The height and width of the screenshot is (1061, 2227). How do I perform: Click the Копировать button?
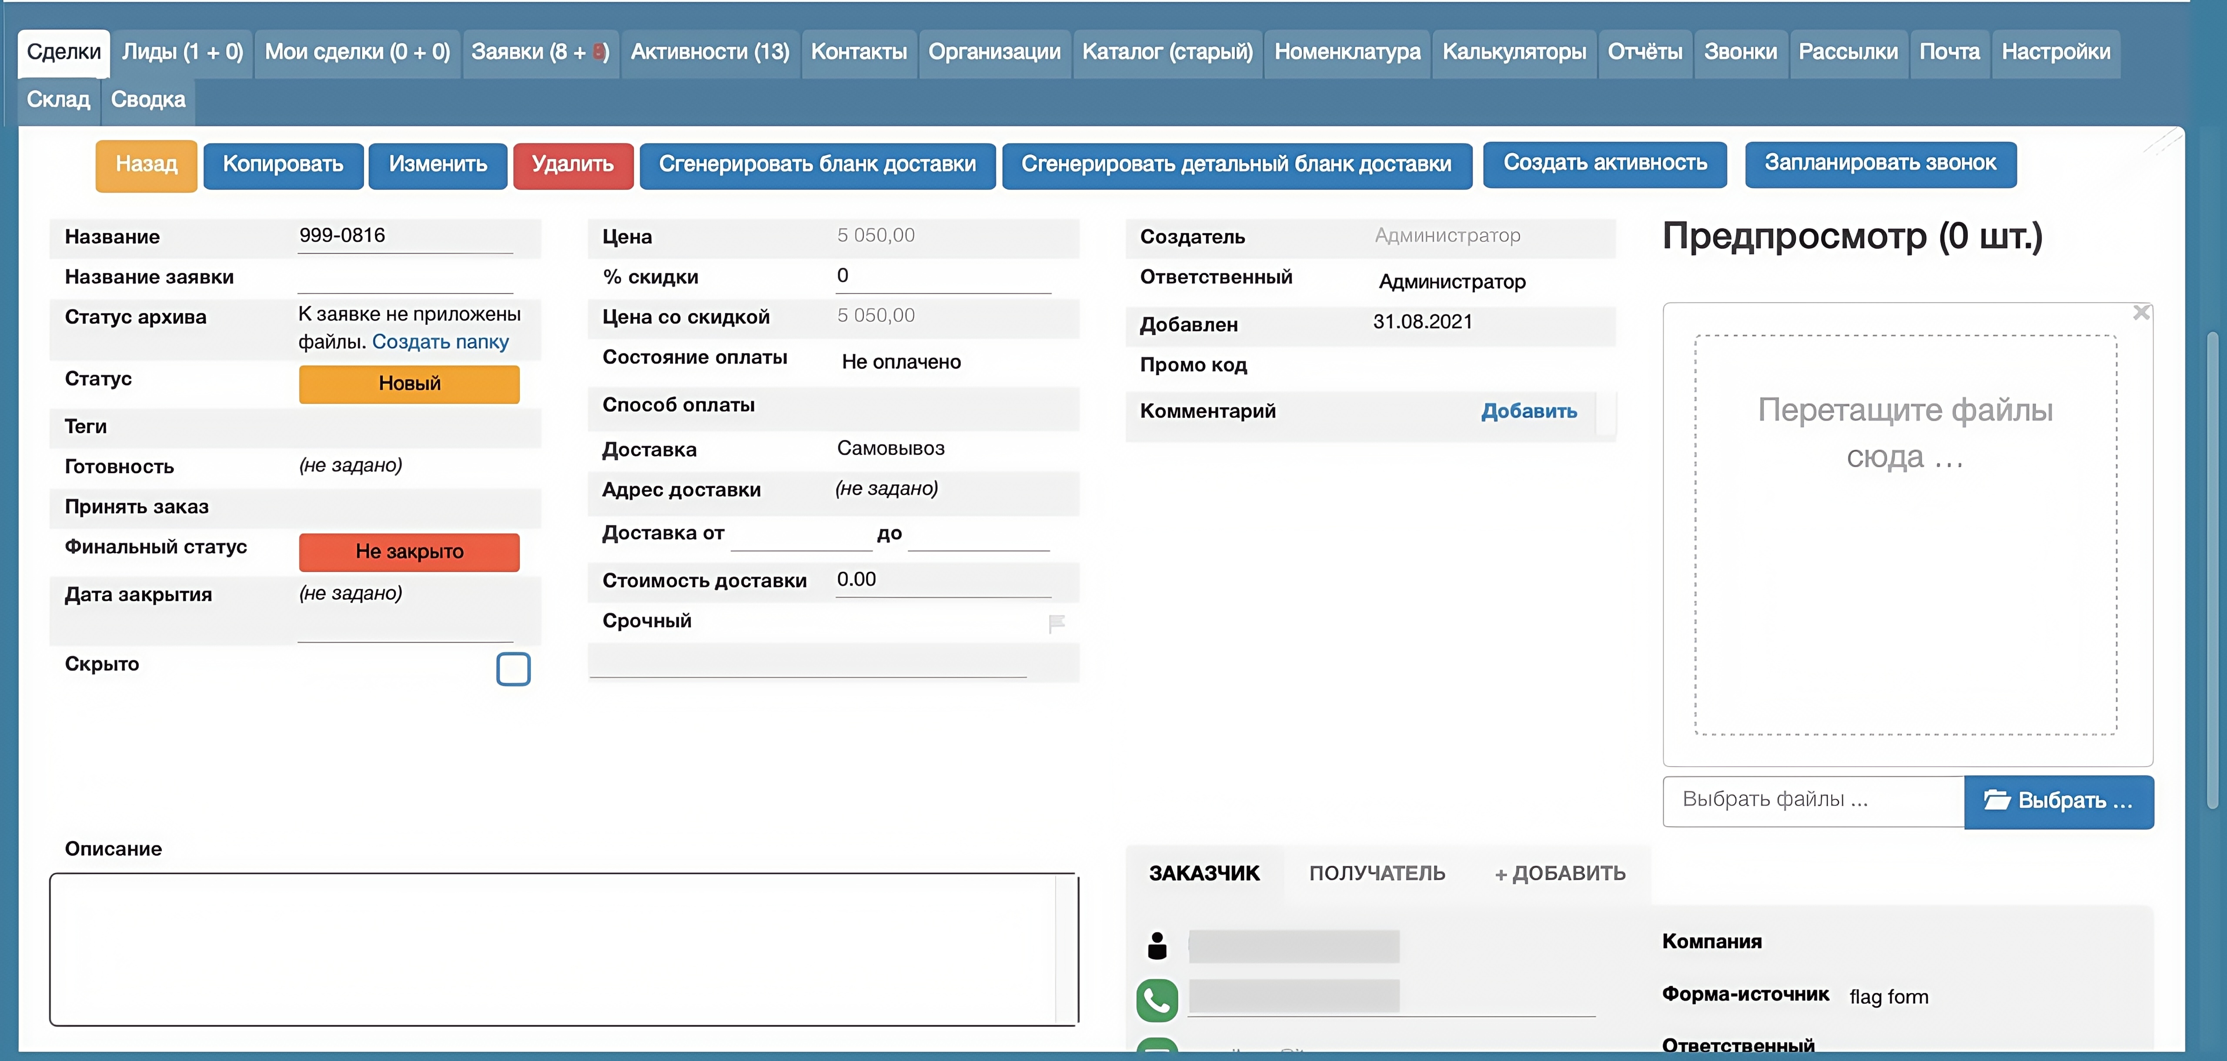click(283, 165)
